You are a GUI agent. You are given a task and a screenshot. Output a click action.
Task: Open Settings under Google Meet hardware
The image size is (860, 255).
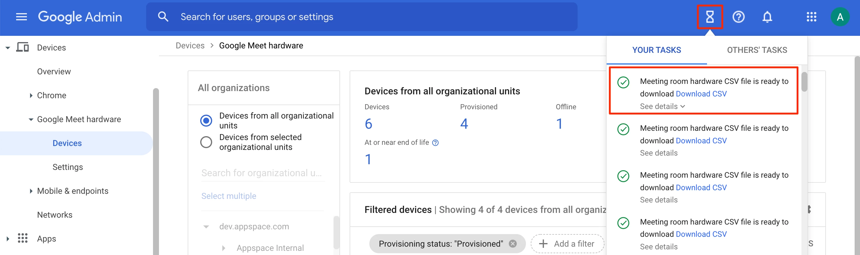(68, 167)
